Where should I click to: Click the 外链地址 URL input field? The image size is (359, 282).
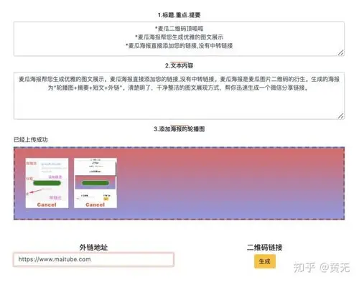pyautogui.click(x=93, y=259)
